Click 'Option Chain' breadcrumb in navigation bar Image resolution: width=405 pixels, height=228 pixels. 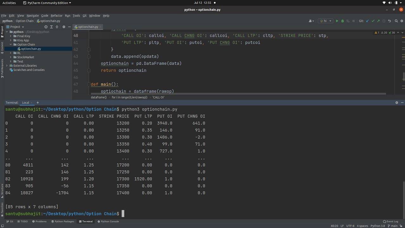[25, 21]
